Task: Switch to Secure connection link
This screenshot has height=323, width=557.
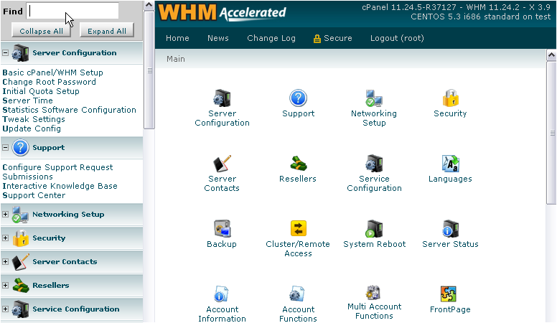Action: click(333, 38)
